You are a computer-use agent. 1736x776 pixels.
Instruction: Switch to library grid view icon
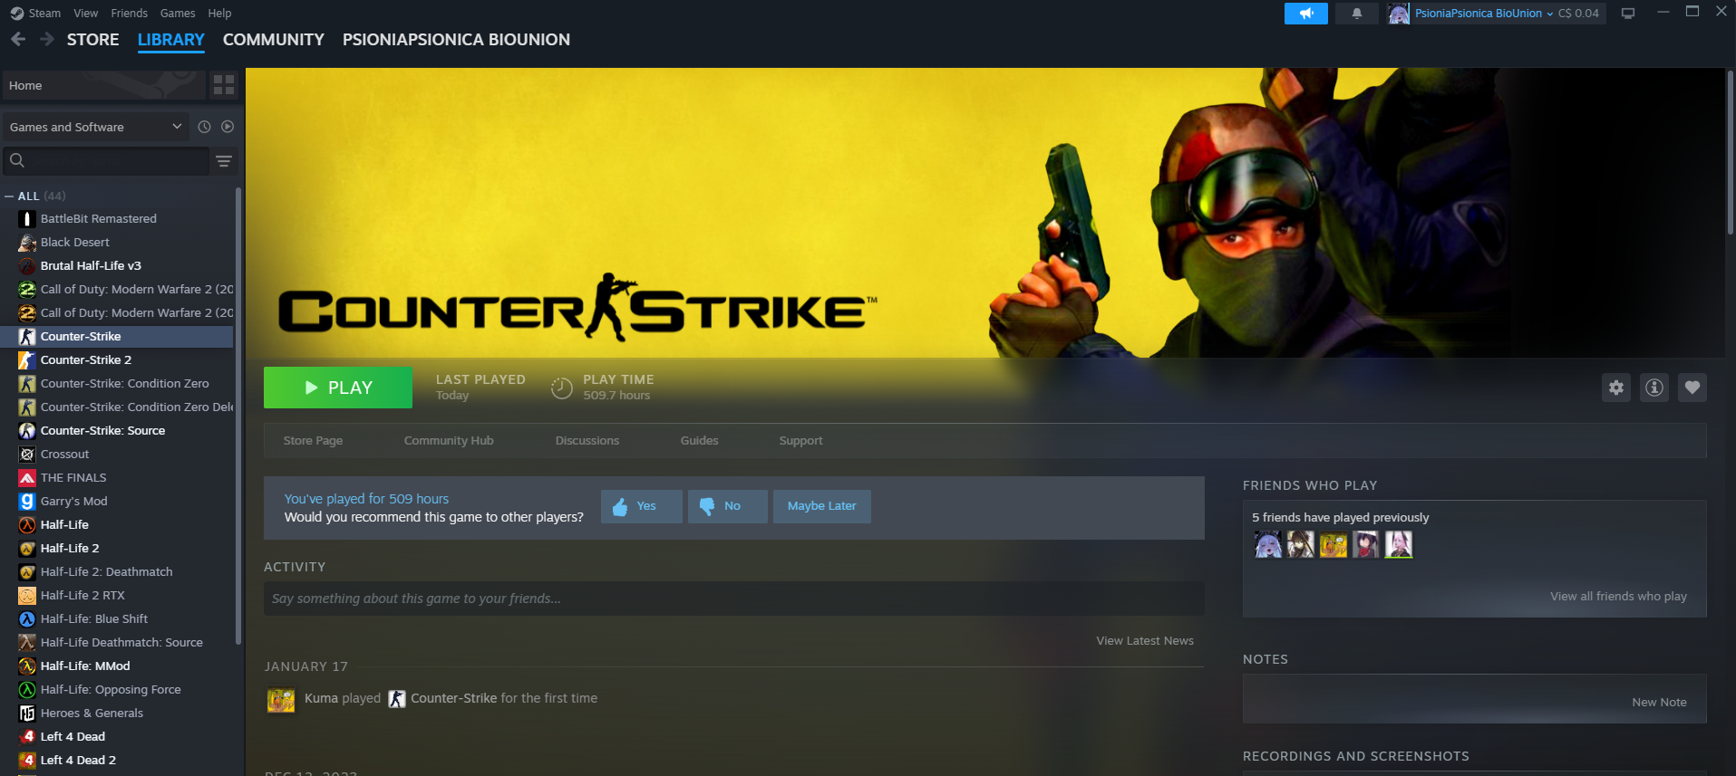[223, 85]
